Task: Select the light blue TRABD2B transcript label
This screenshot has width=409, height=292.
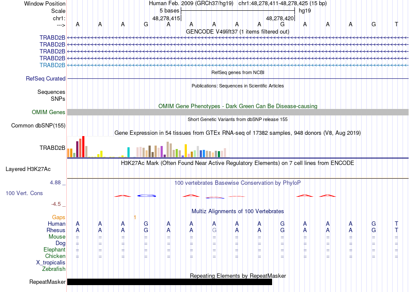Action: point(52,65)
